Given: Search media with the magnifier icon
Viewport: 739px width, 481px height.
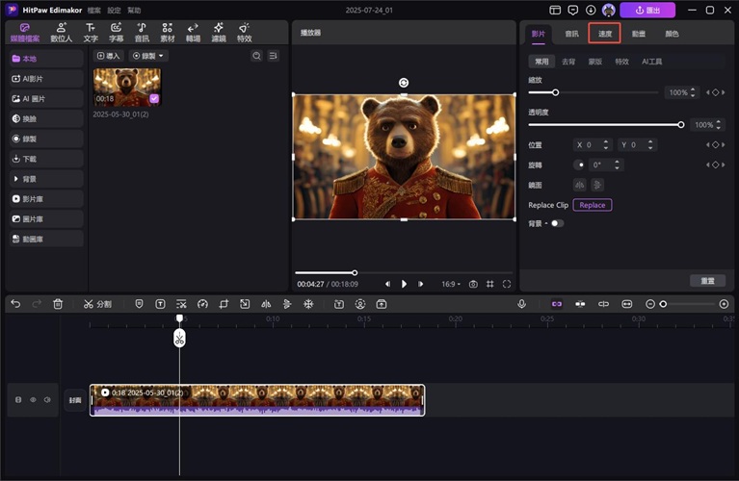Looking at the screenshot, I should (x=256, y=56).
